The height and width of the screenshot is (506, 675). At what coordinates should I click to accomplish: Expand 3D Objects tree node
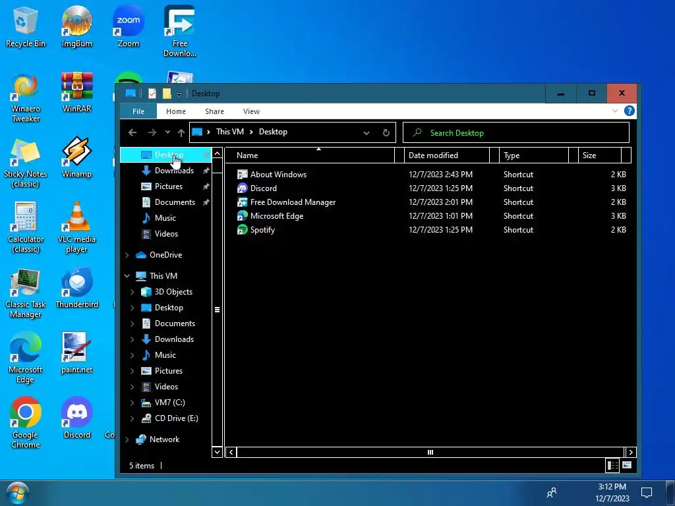coord(132,292)
